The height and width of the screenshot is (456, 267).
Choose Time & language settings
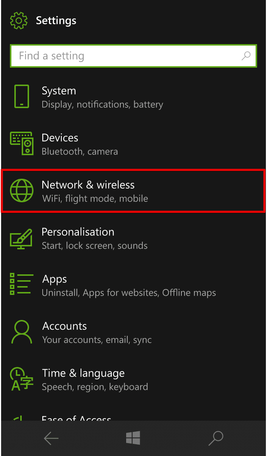133,379
